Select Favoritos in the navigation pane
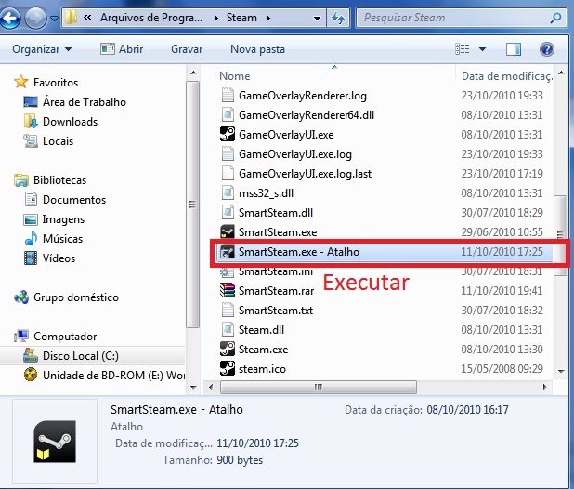Viewport: 574px width, 489px height. pyautogui.click(x=46, y=82)
